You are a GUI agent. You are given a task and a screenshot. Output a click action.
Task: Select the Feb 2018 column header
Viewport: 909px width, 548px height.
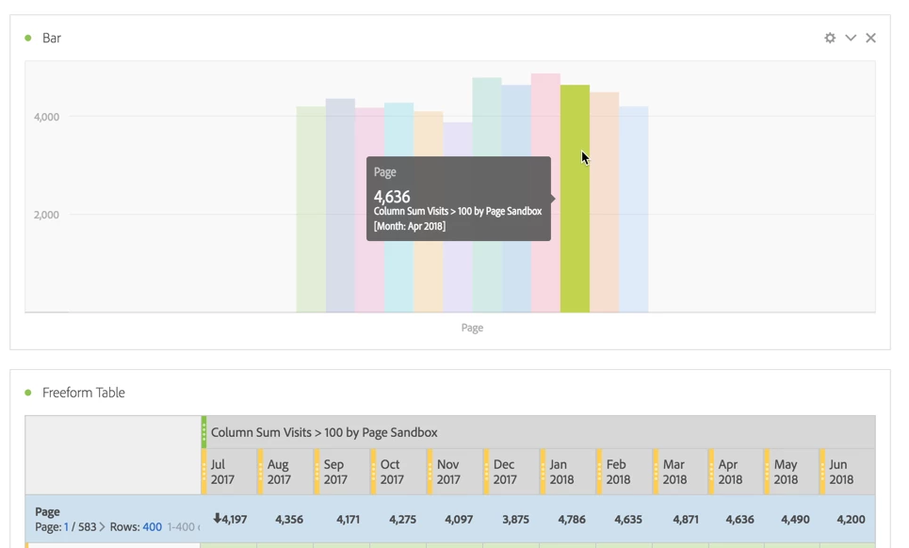point(625,472)
